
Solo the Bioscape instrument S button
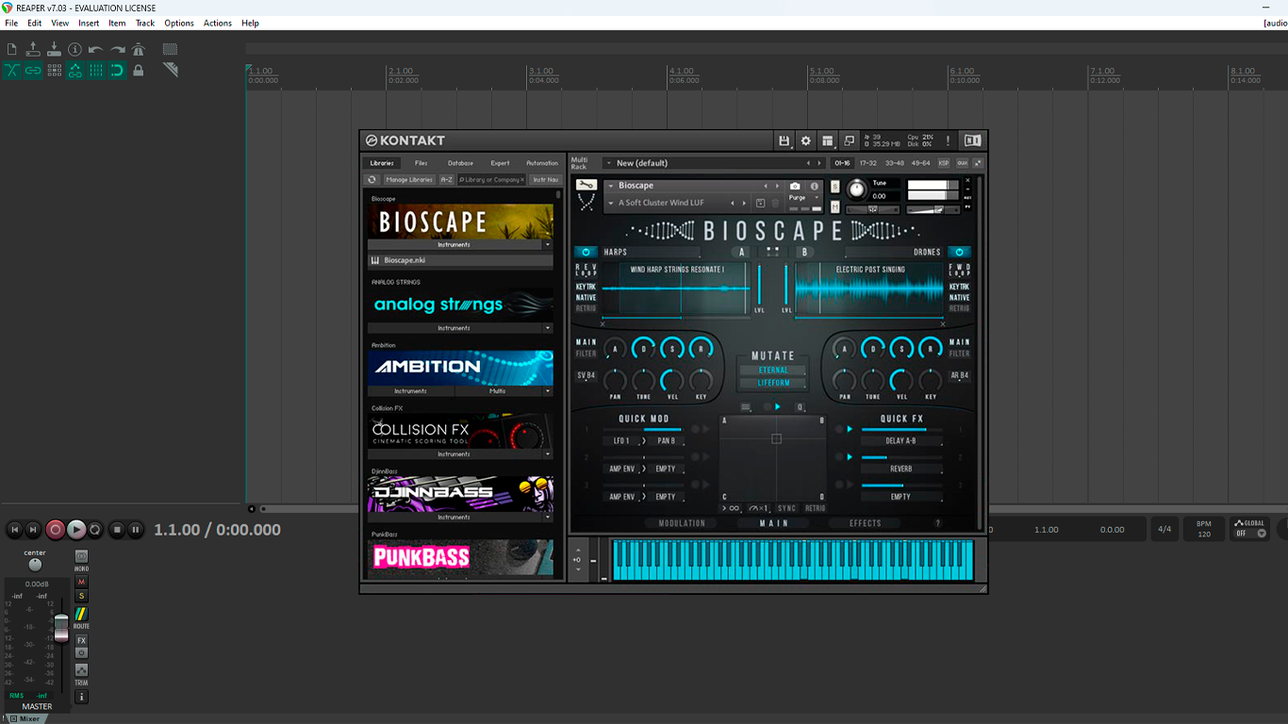tap(835, 186)
